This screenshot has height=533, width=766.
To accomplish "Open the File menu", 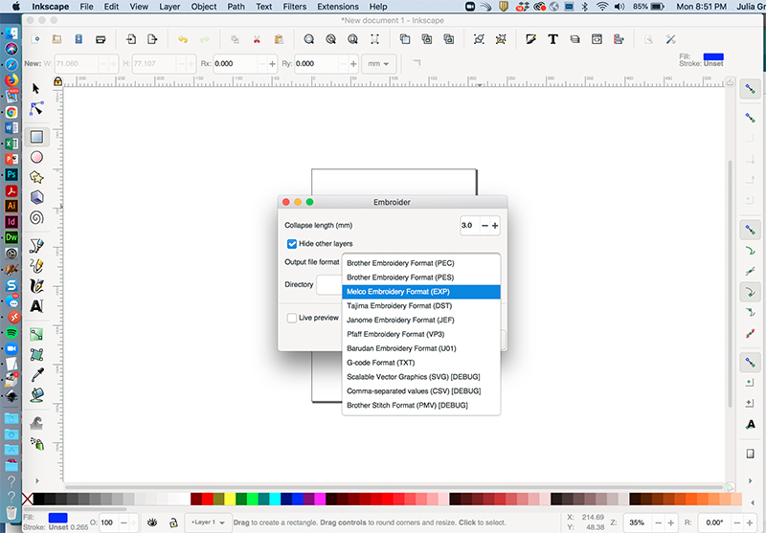I will [x=86, y=7].
